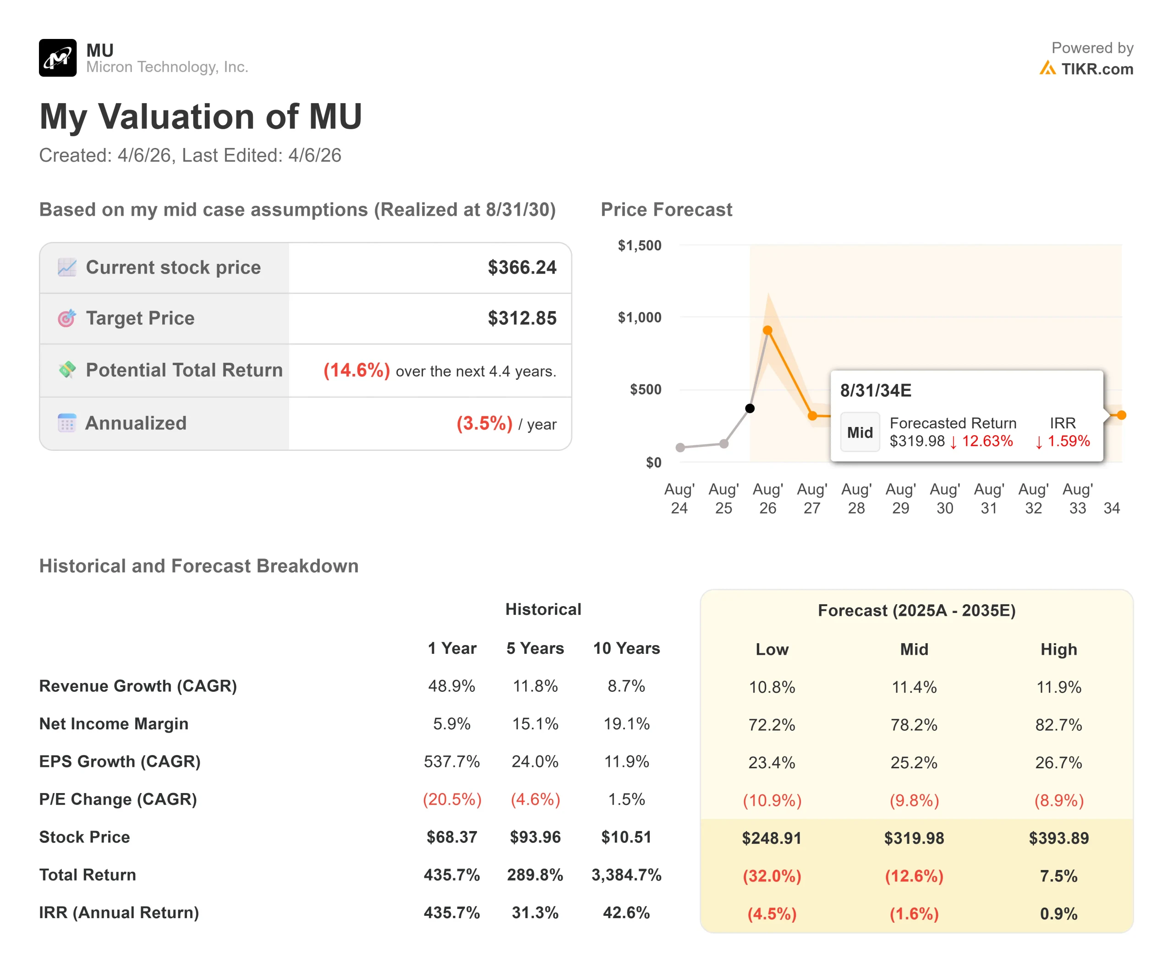Click the target icon beside Target Price
1173x963 pixels.
67,318
